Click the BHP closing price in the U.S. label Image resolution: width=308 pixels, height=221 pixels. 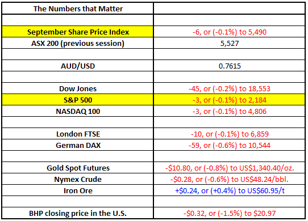[78, 213]
